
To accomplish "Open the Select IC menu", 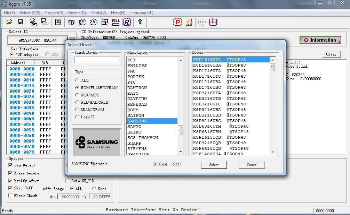I will (30, 13).
